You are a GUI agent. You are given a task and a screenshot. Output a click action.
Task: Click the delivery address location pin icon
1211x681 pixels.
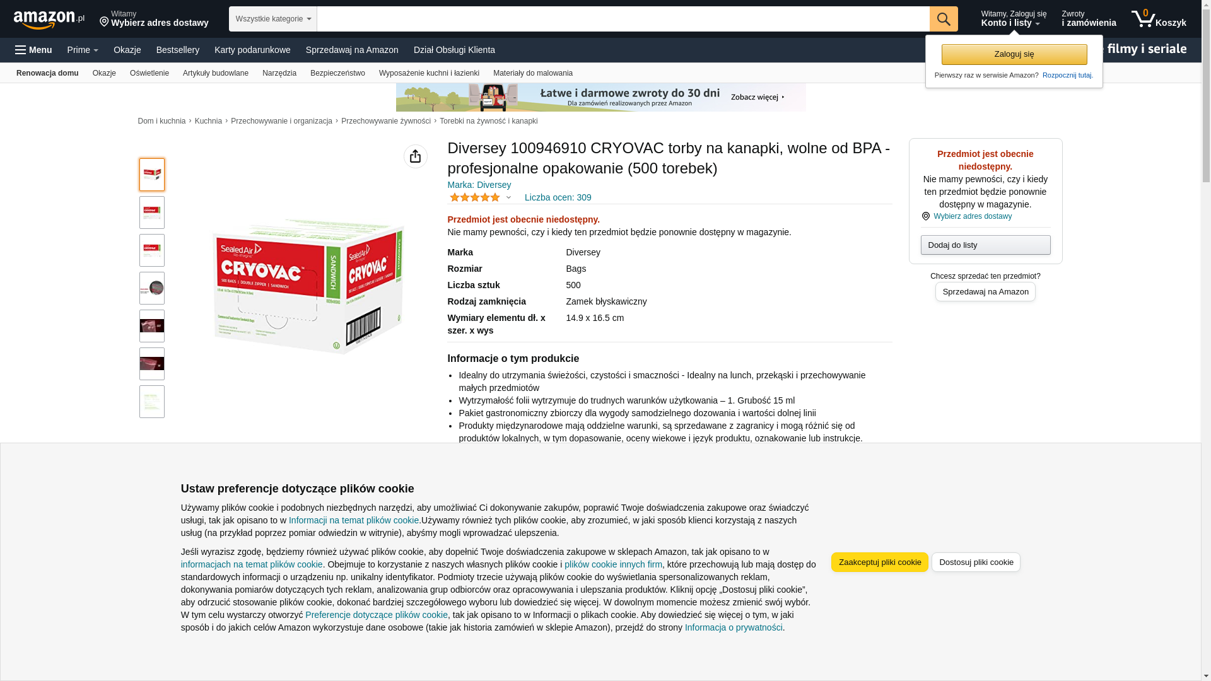(104, 23)
